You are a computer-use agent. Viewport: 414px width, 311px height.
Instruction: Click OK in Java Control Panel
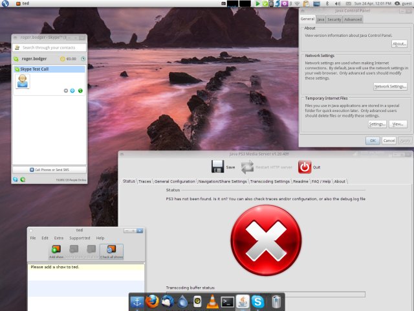pos(373,141)
